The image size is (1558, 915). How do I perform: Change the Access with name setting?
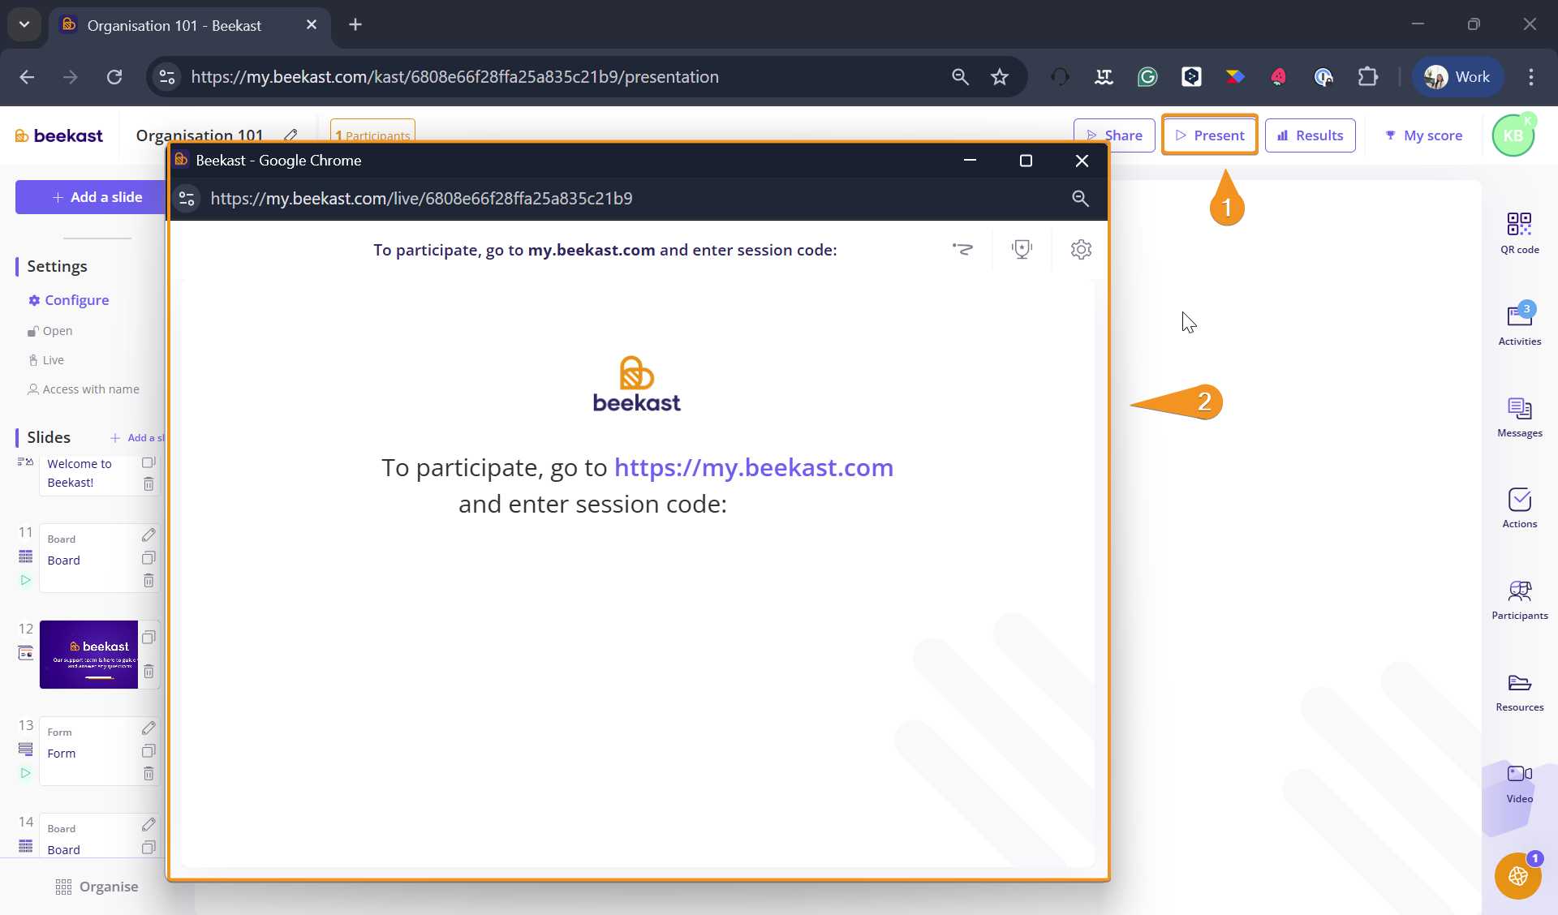pos(84,389)
